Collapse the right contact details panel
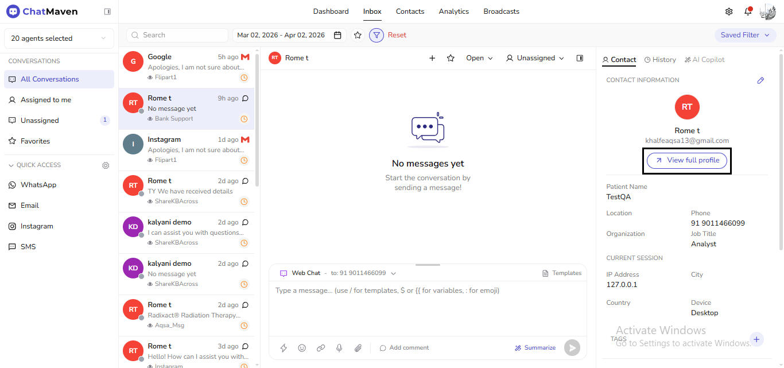 (580, 58)
